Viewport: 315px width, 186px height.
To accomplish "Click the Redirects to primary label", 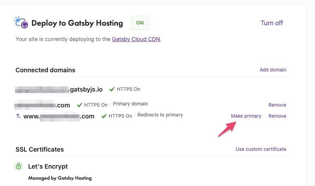I will pos(160,115).
